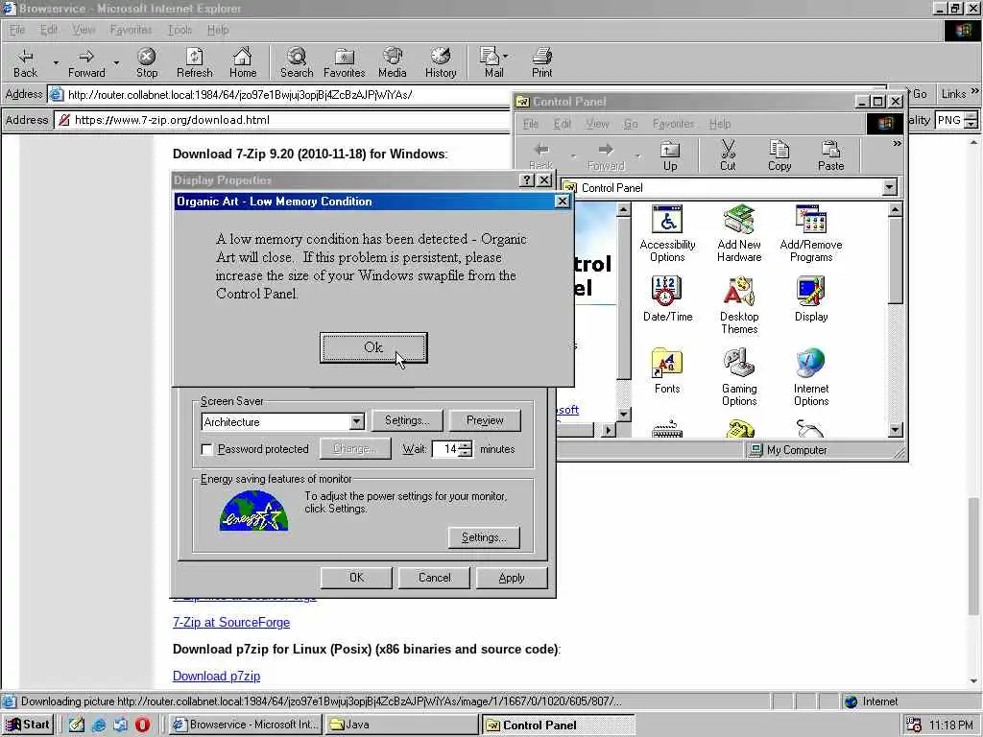Click the Paste icon in Control Panel toolbar
Image resolution: width=983 pixels, height=737 pixels.
coord(830,156)
